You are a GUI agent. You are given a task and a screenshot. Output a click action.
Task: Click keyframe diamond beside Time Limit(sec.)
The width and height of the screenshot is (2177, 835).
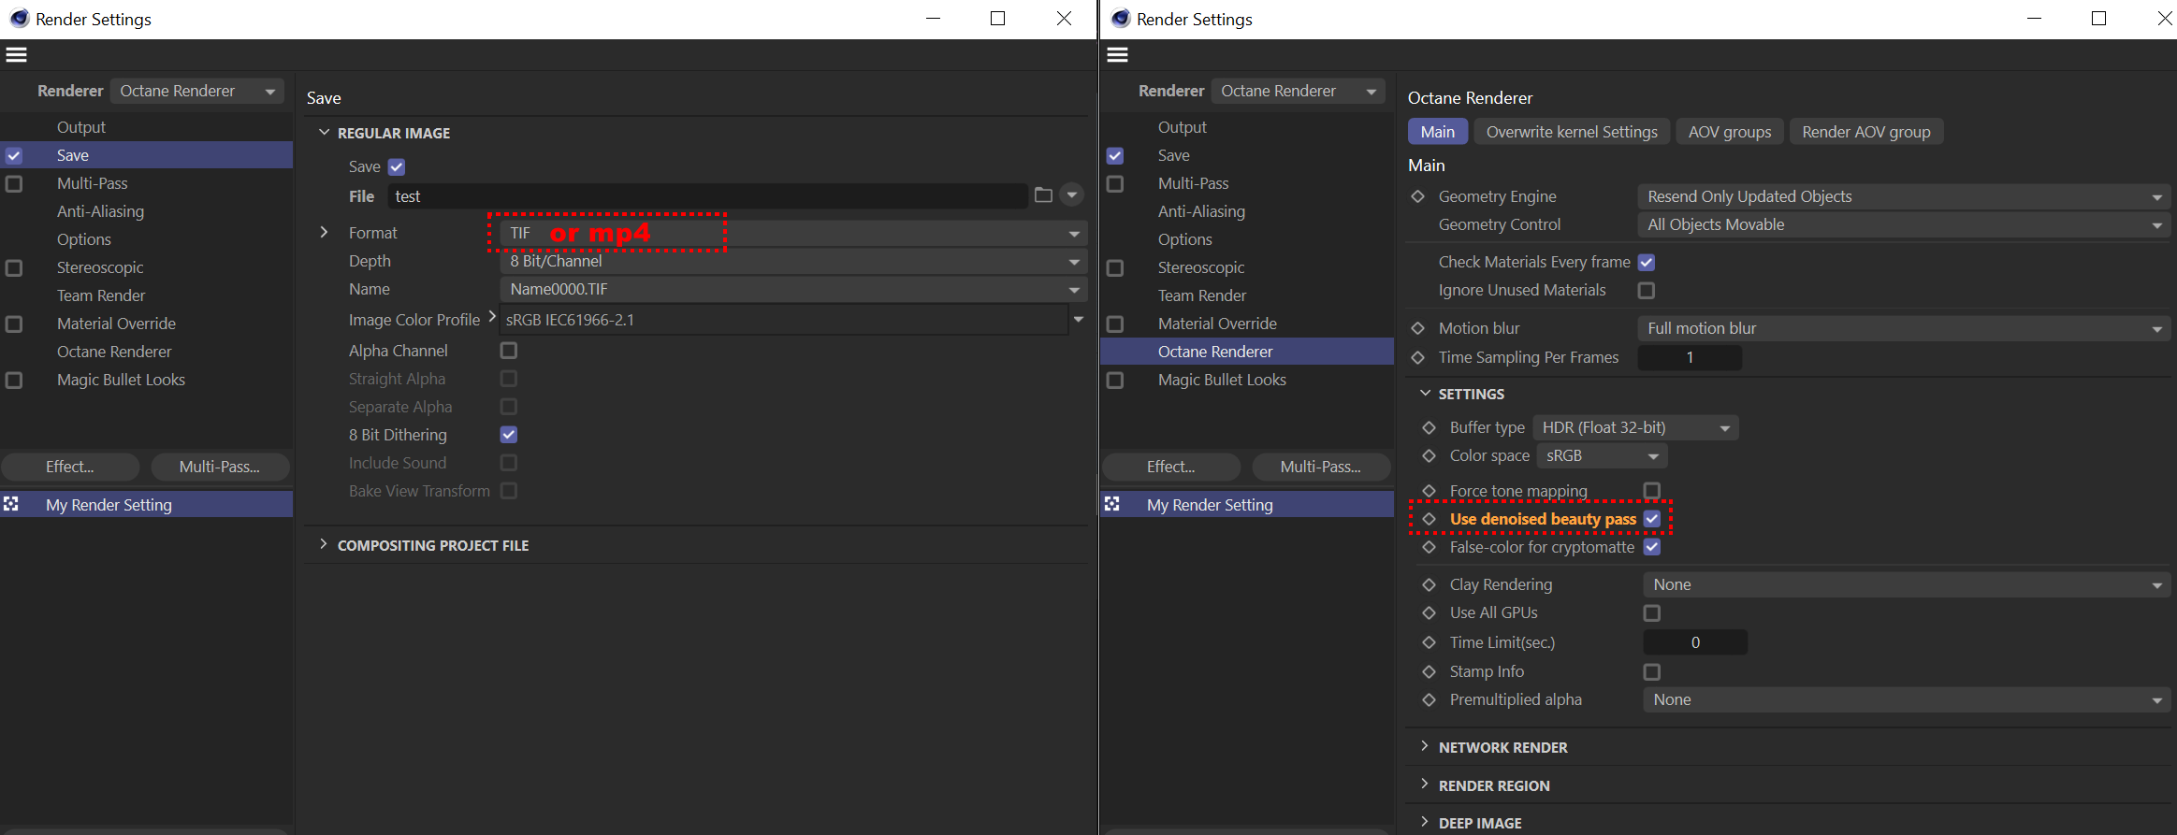(1429, 642)
